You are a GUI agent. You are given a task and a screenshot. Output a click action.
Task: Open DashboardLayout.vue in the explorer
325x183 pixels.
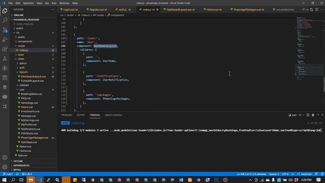click(34, 76)
